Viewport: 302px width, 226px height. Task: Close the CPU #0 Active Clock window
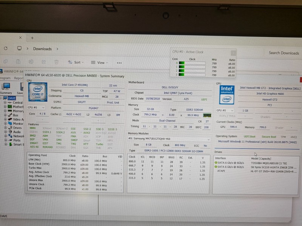click(x=233, y=53)
